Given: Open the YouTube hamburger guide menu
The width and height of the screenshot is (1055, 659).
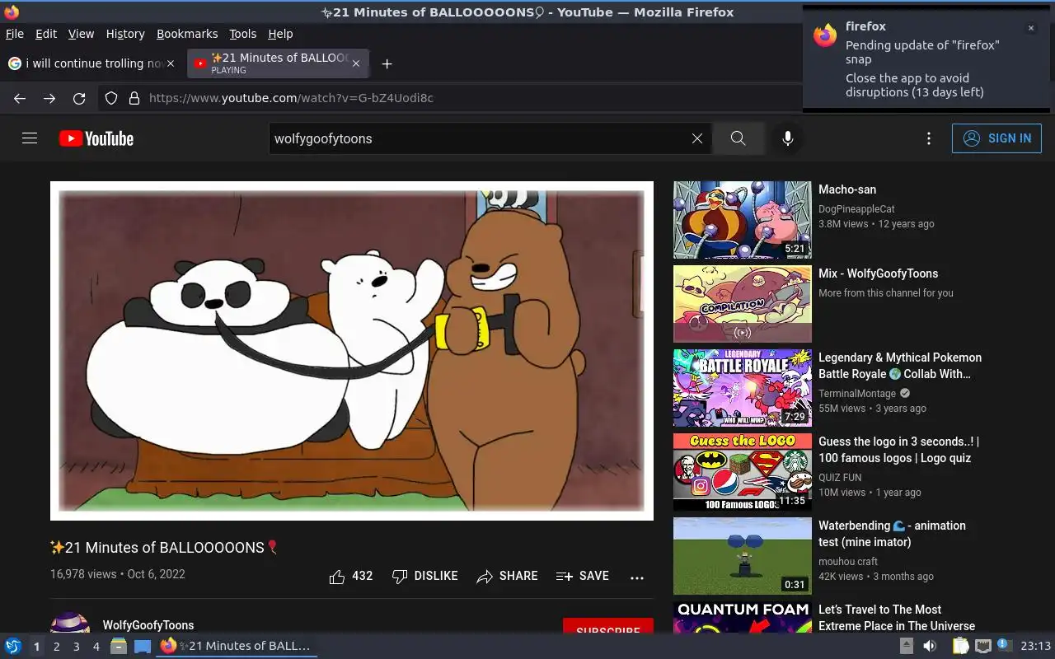Looking at the screenshot, I should pyautogui.click(x=30, y=138).
